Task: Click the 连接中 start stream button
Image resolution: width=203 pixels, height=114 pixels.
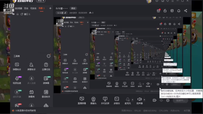Action: [180, 100]
